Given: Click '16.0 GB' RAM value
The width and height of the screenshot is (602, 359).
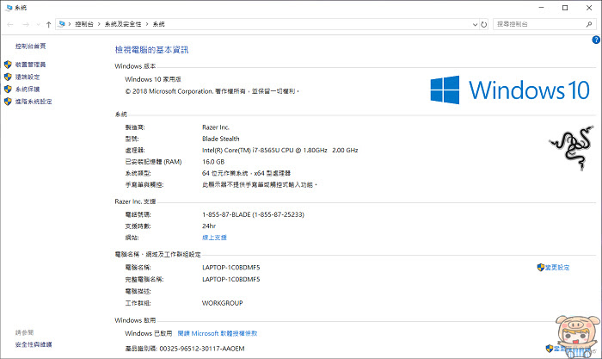Looking at the screenshot, I should (213, 162).
